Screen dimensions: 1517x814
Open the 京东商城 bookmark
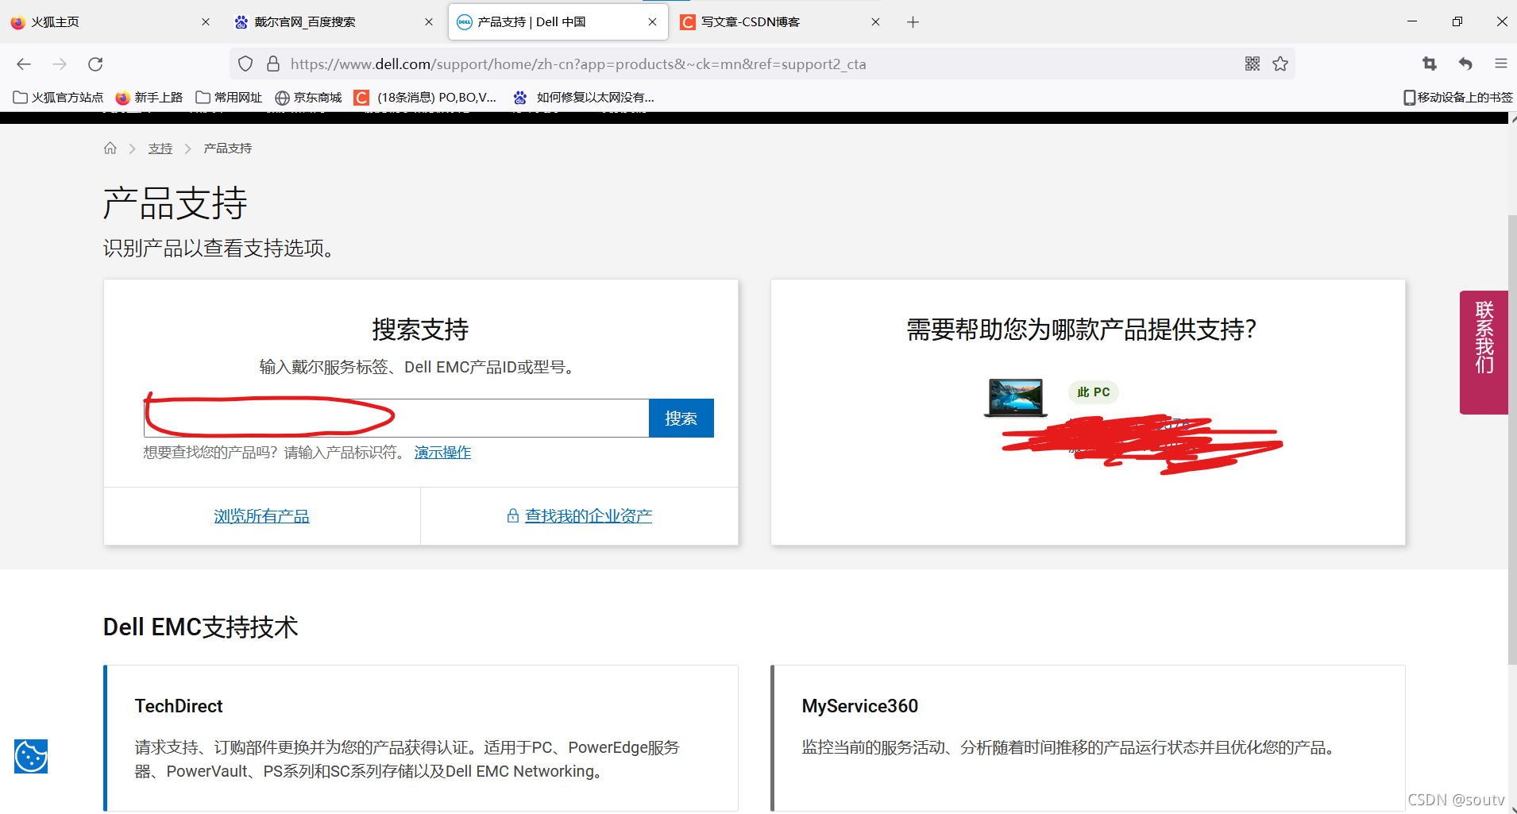coord(308,98)
